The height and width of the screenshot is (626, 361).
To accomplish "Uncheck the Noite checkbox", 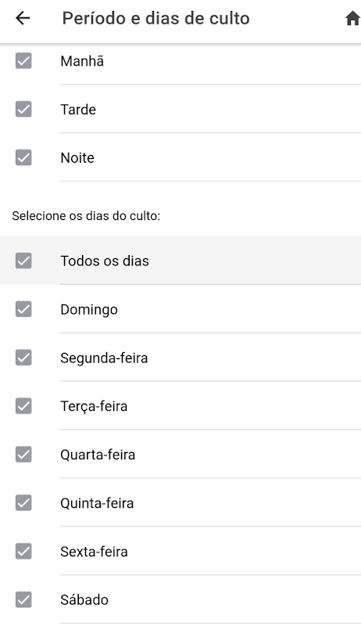I will (23, 158).
